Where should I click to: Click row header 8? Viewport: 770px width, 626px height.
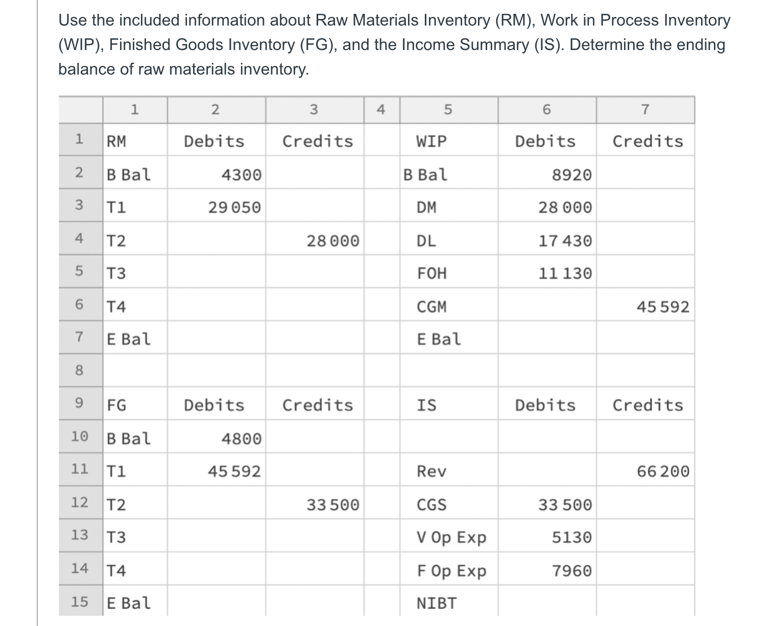point(80,370)
